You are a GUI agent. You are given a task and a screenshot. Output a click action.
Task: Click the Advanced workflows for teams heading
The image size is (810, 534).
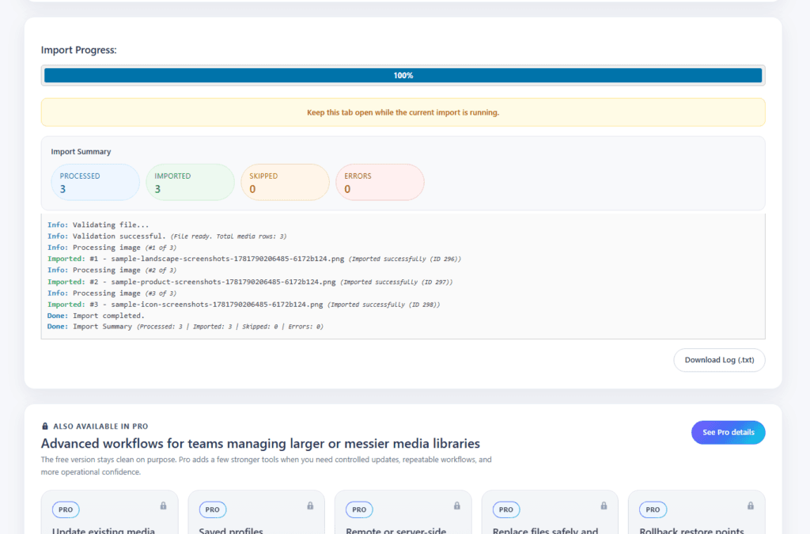[260, 444]
